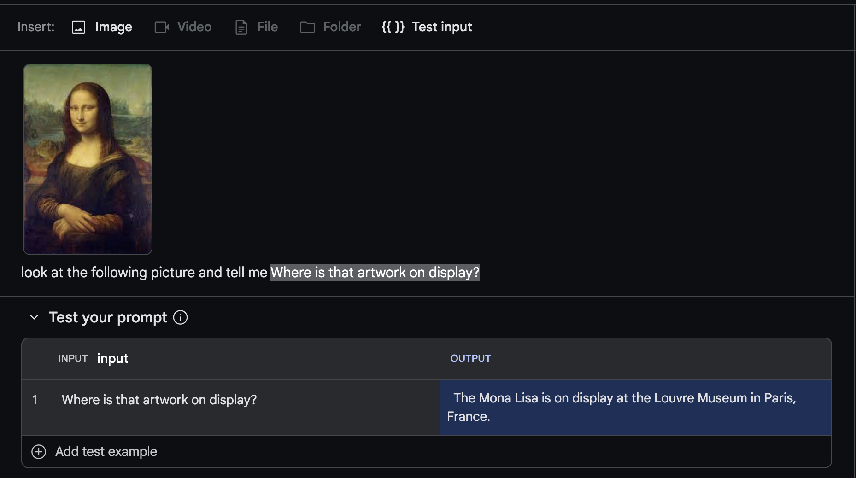
Task: Click the plus circle icon
Action: pos(39,452)
